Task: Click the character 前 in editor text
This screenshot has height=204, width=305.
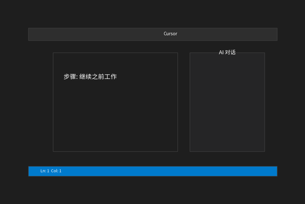Action: click(101, 77)
